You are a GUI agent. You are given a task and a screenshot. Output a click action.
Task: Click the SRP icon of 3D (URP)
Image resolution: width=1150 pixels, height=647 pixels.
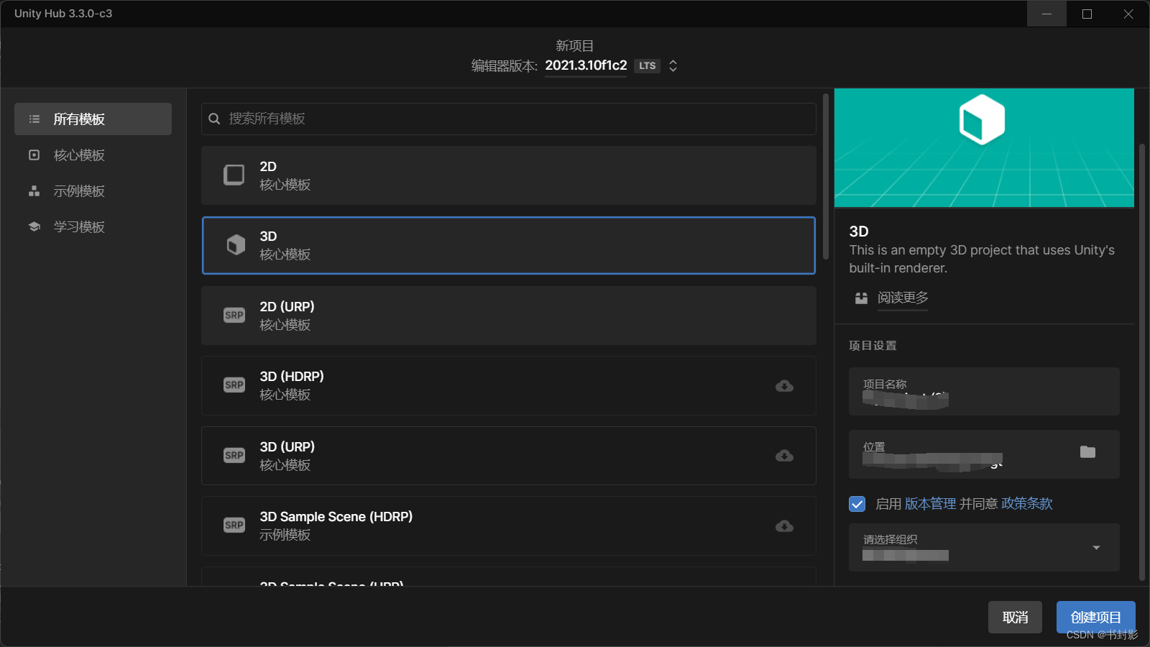pyautogui.click(x=234, y=455)
